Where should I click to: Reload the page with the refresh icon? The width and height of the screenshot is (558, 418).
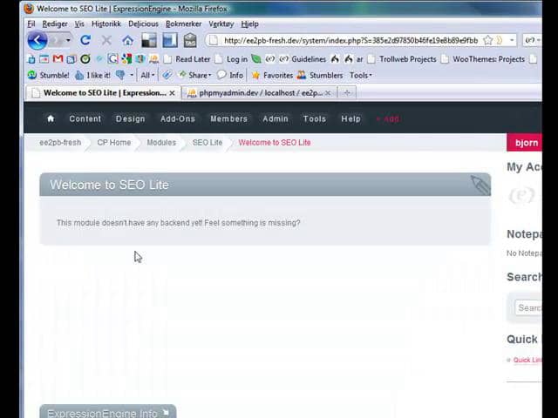click(x=85, y=40)
